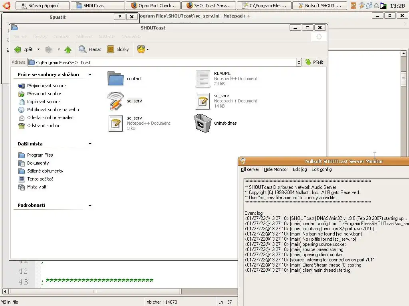Open Oblíbené menu in SHOUTcast window

(x=84, y=37)
